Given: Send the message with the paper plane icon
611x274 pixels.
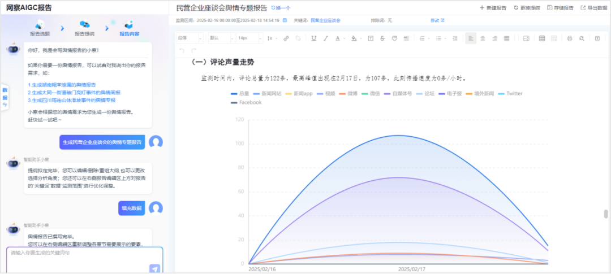Looking at the screenshot, I should [x=154, y=268].
